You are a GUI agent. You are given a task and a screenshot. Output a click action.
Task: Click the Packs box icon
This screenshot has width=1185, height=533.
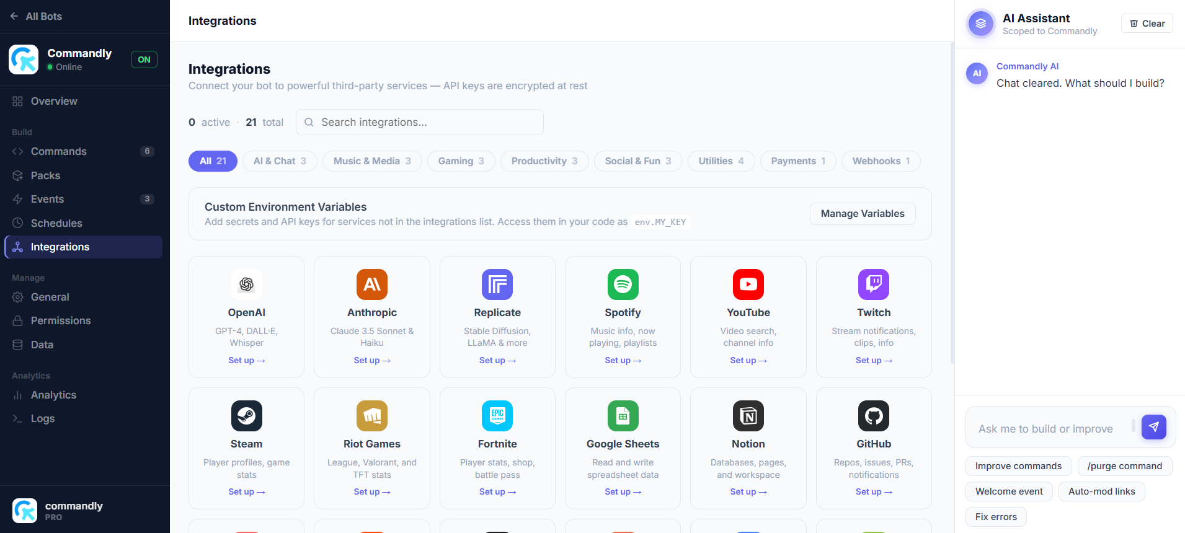[x=17, y=175]
